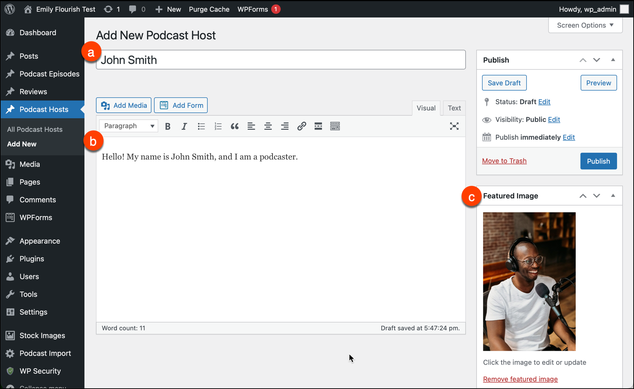Insert a link with the chain icon
Image resolution: width=634 pixels, height=389 pixels.
(x=302, y=126)
